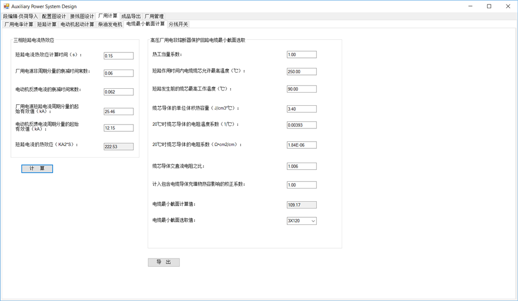Open the 厂用管理 tab

[x=154, y=16]
